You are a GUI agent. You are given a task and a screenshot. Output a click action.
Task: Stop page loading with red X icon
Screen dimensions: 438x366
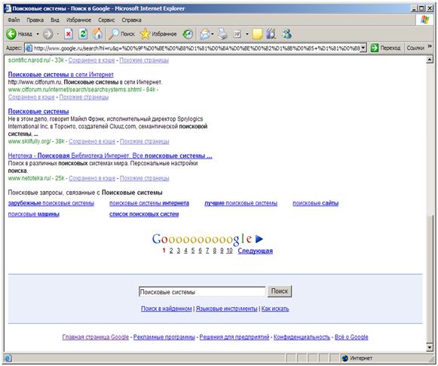click(x=69, y=34)
